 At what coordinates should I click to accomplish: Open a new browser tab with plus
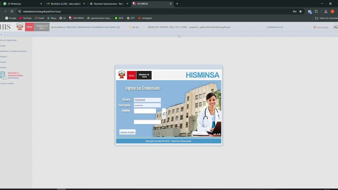[177, 4]
